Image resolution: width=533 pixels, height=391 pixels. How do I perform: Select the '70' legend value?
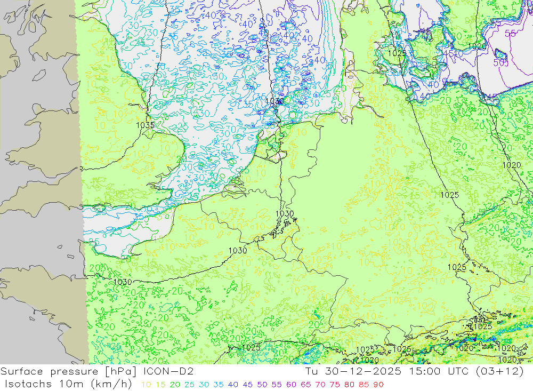[320, 385]
